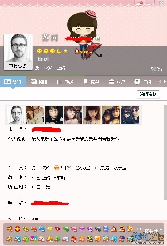
Task: Open the 资料 profile tab
Action: (13, 82)
